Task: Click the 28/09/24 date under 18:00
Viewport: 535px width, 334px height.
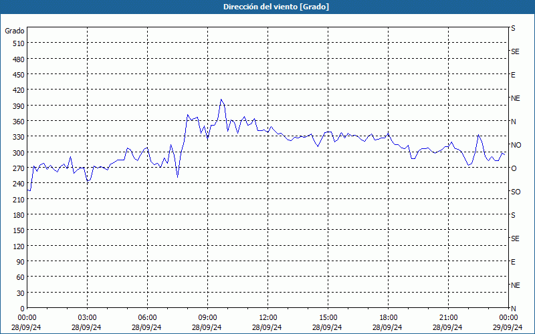Action: [x=387, y=327]
